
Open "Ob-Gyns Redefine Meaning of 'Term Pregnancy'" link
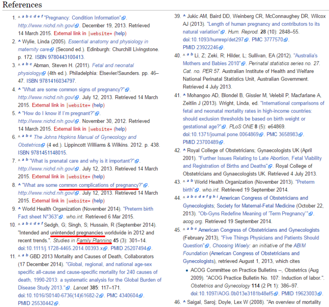click(x=253, y=214)
